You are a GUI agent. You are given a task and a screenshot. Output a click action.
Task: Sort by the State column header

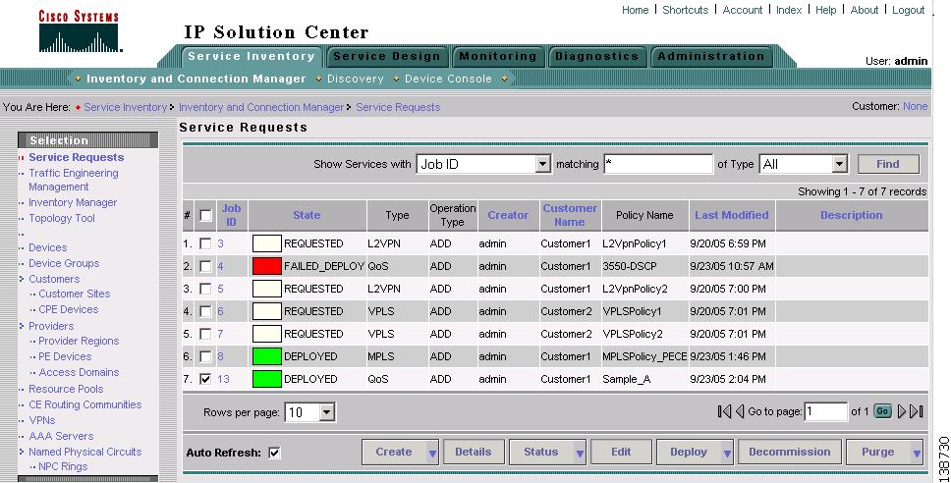pyautogui.click(x=307, y=215)
